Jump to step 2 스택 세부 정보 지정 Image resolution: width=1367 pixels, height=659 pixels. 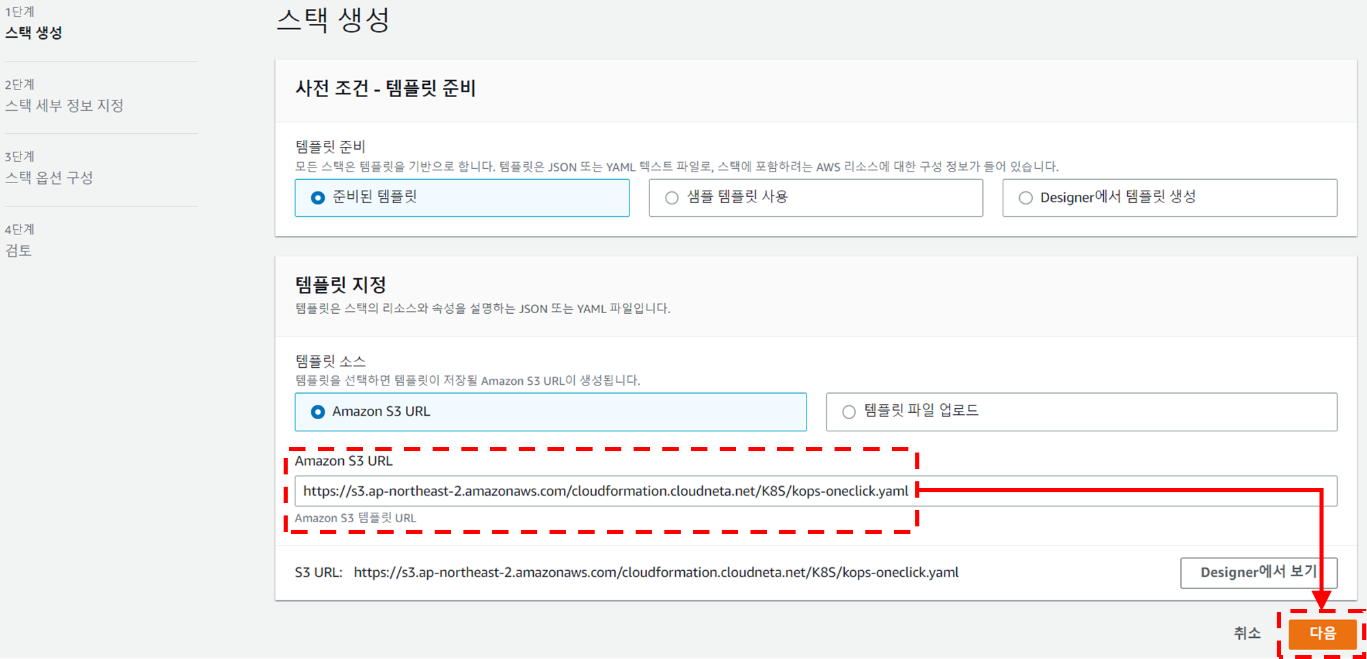(x=64, y=105)
